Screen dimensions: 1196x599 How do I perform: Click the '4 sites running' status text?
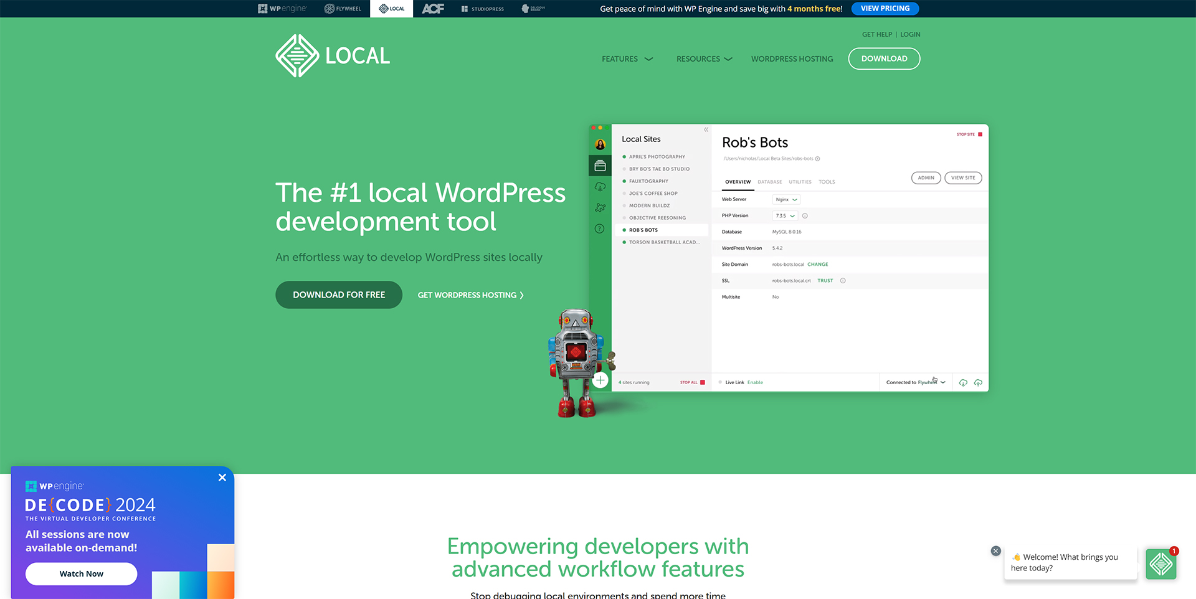coord(634,382)
